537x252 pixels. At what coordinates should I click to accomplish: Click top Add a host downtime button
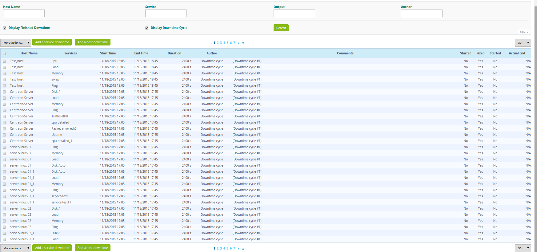pos(93,42)
